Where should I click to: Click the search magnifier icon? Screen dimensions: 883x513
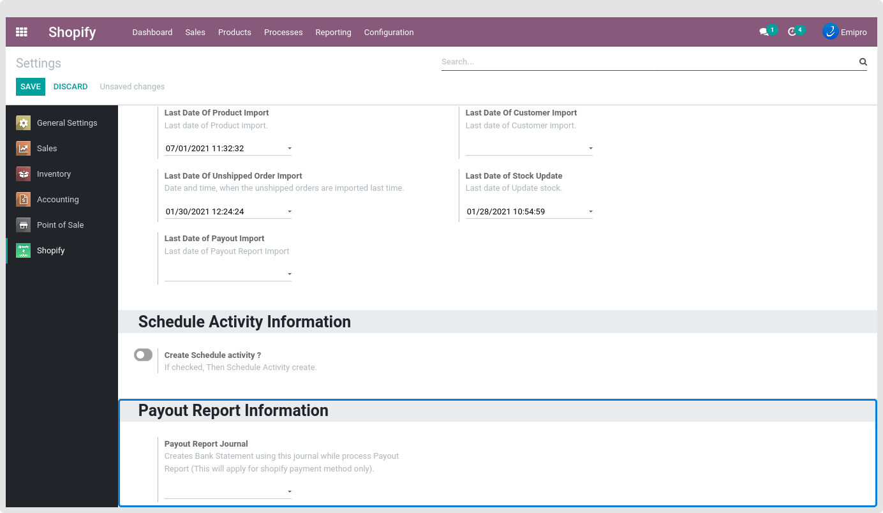click(x=863, y=62)
